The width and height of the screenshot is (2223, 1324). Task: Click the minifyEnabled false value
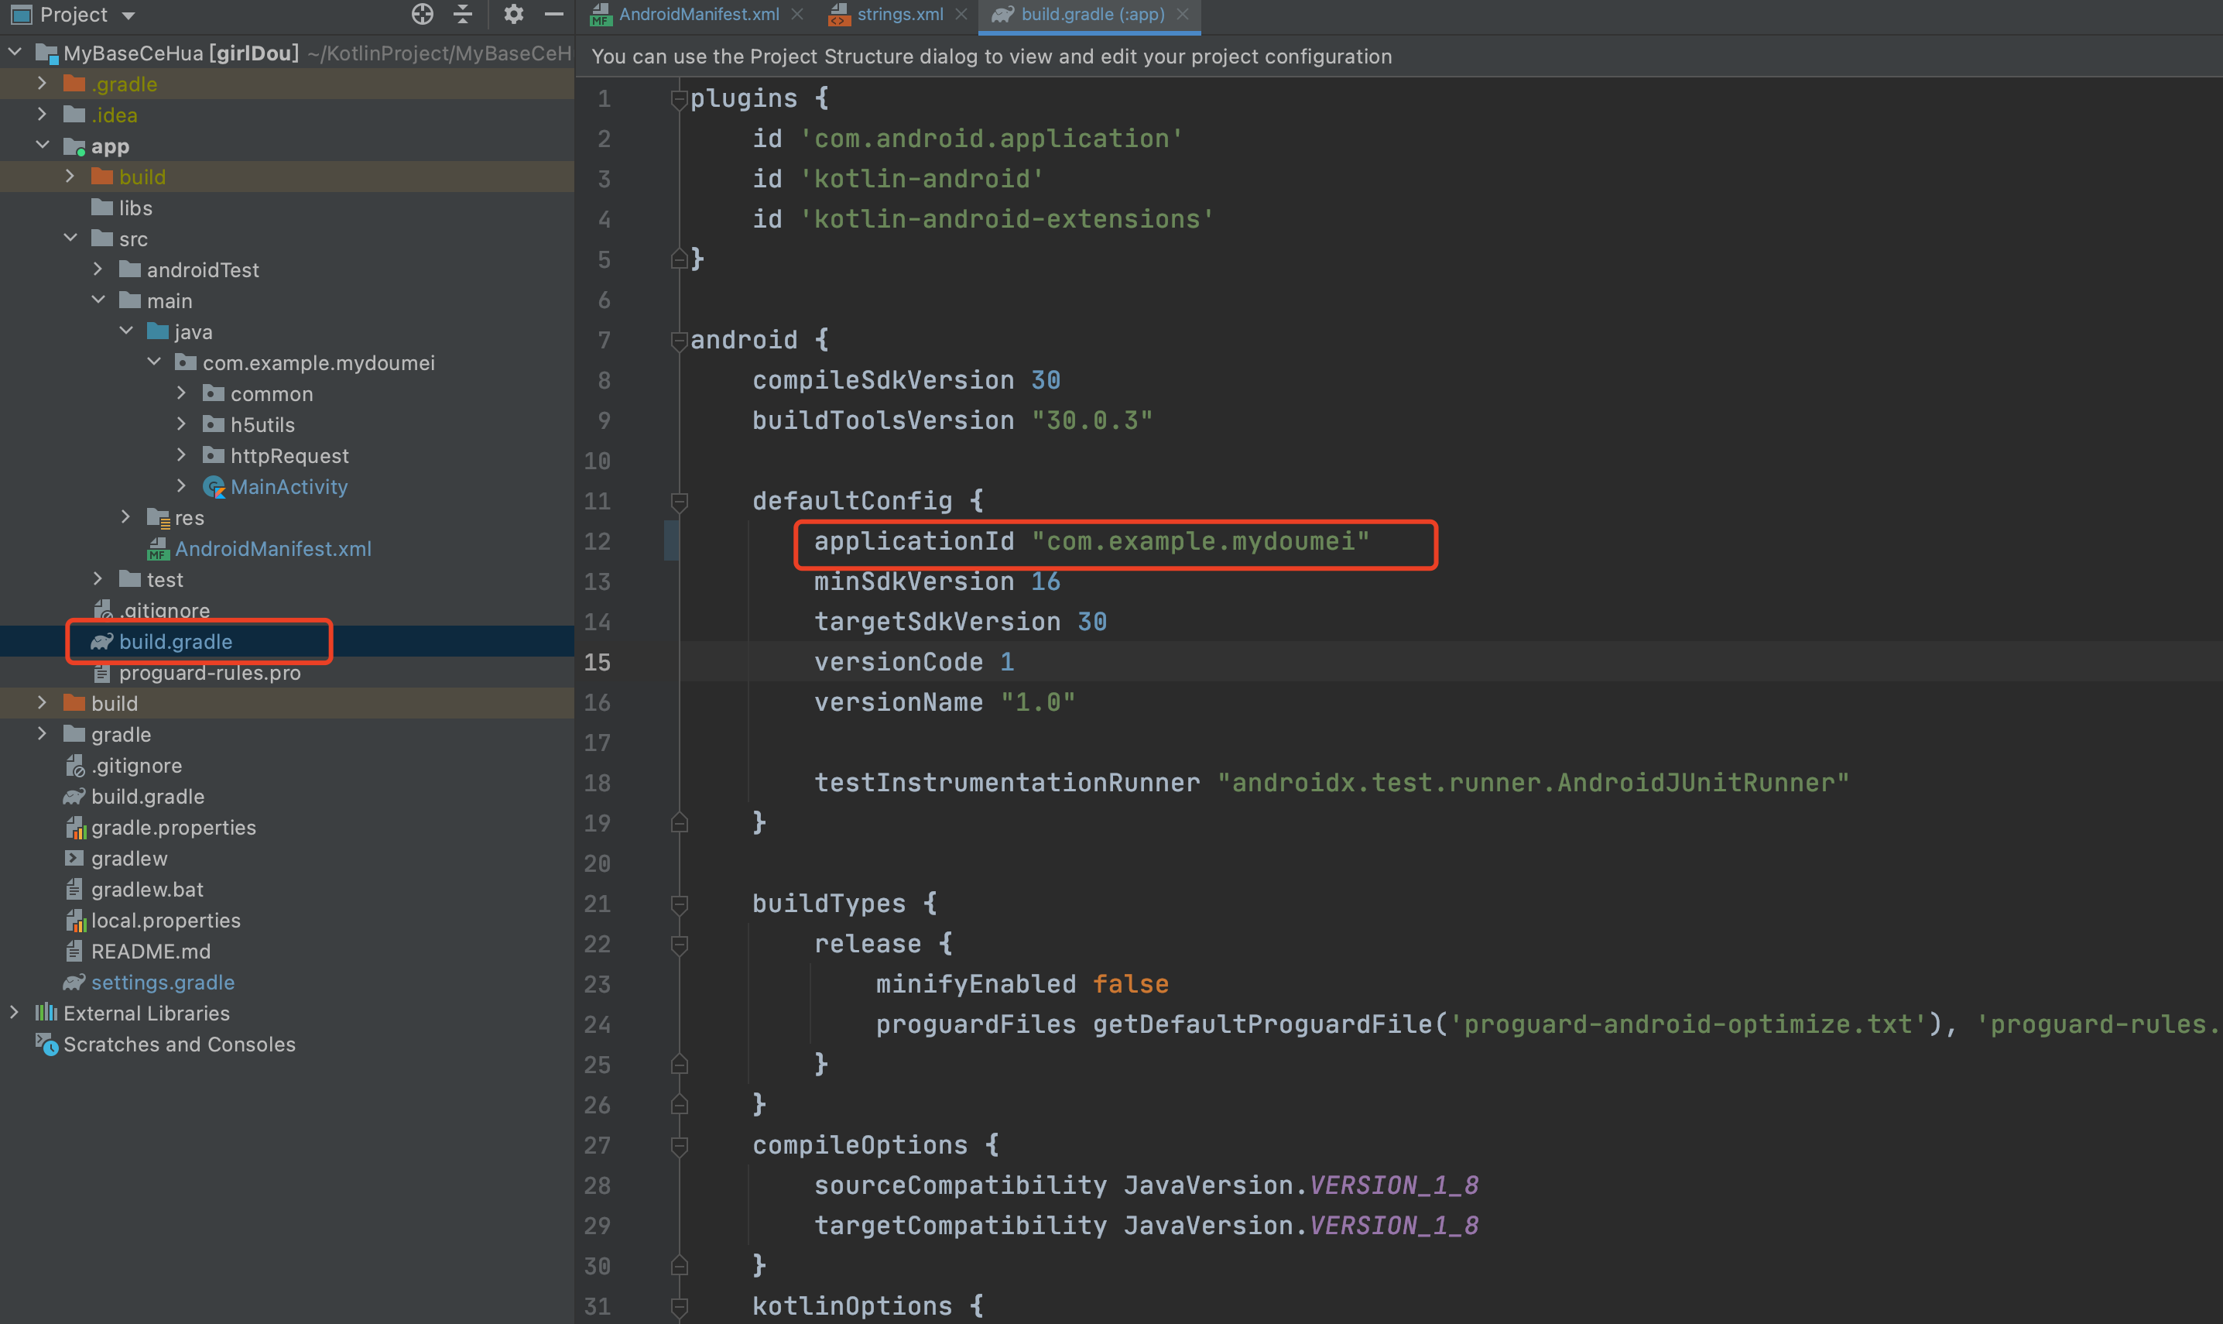(x=1130, y=983)
